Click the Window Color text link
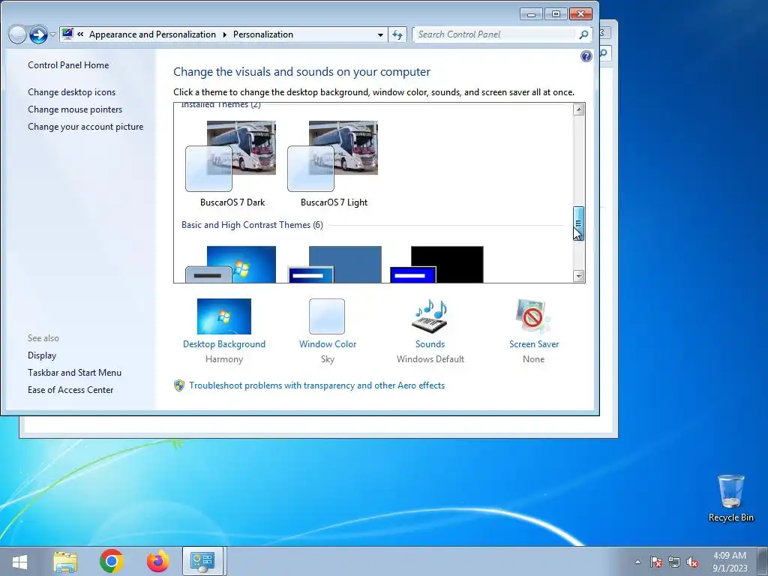 pos(328,343)
